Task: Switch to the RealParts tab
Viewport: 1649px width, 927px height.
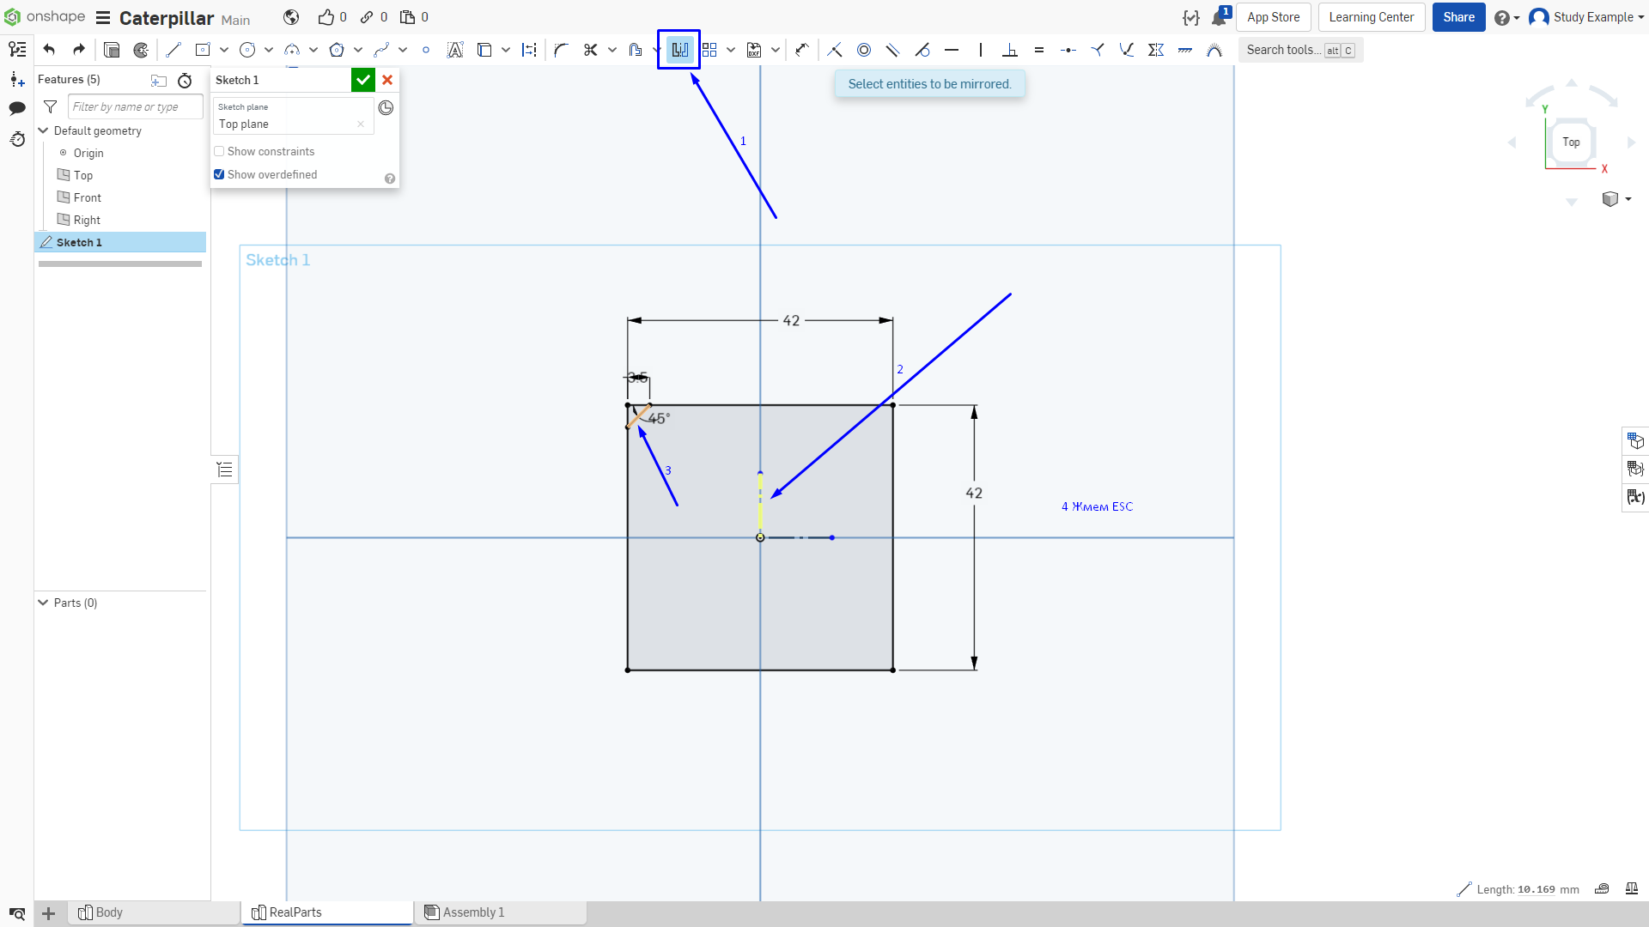Action: (328, 912)
